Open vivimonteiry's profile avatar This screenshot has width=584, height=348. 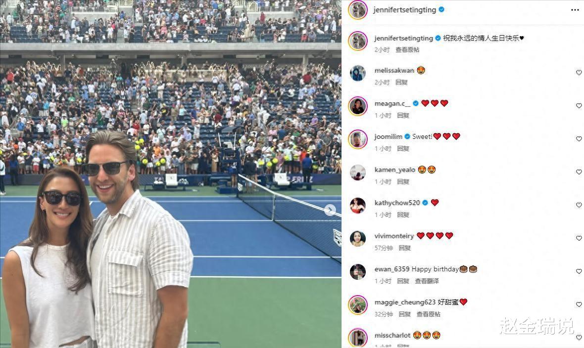pyautogui.click(x=357, y=239)
